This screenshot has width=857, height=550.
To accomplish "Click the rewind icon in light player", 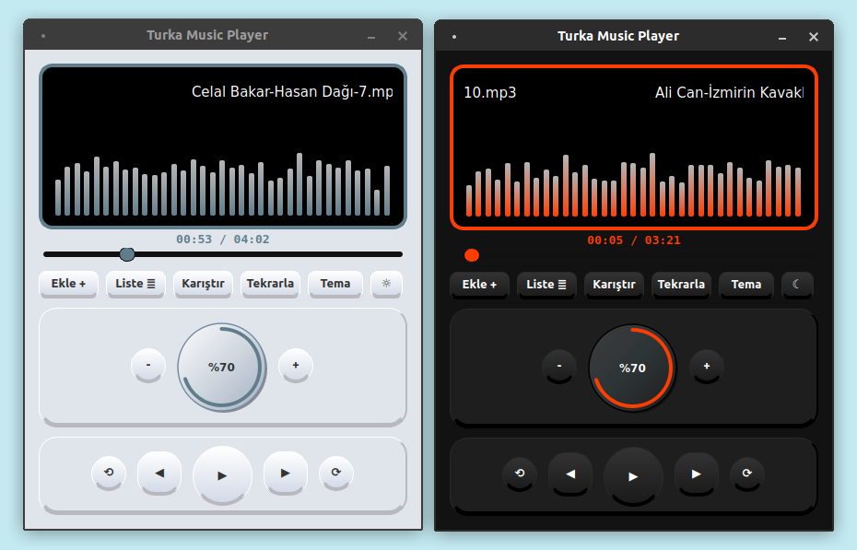I will 109,473.
